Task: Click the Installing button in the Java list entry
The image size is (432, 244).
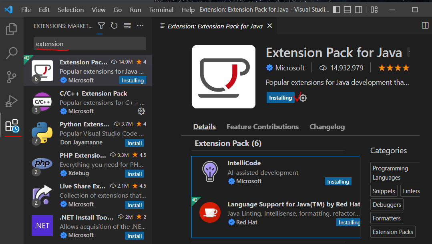Action: pos(133,80)
